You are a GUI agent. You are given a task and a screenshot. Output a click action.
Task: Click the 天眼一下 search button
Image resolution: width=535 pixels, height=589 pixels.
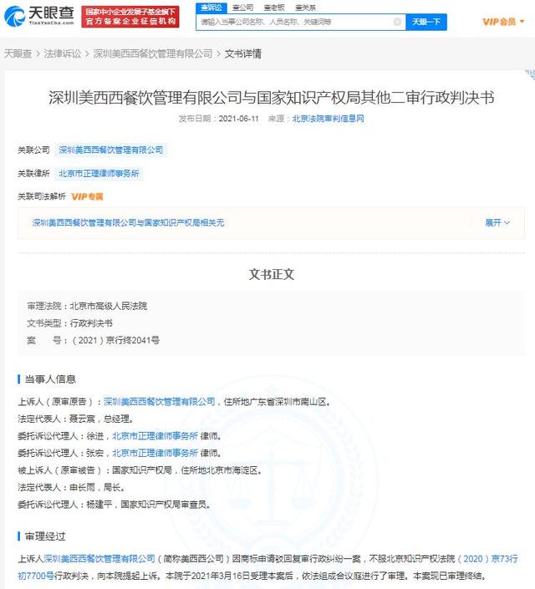pos(426,22)
